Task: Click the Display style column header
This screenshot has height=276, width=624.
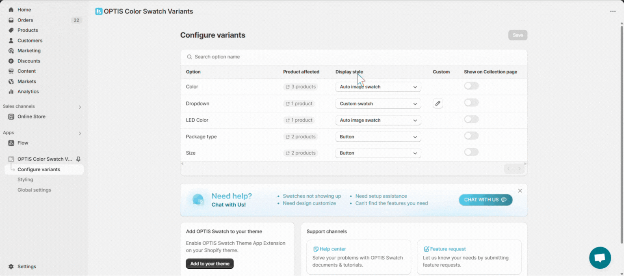Action: pyautogui.click(x=349, y=72)
